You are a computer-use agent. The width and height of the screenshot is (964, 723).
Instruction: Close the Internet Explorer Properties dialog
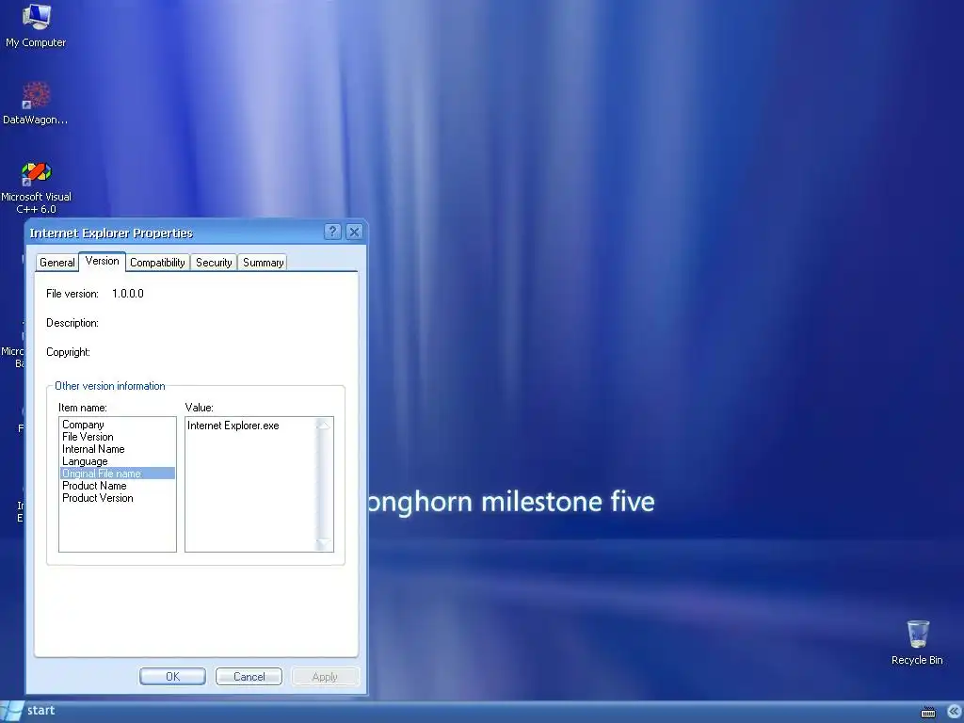pos(354,232)
